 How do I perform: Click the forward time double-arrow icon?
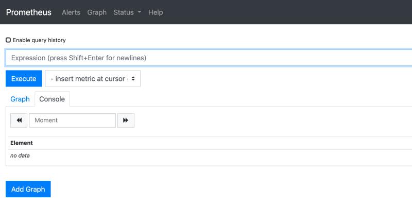(x=126, y=121)
